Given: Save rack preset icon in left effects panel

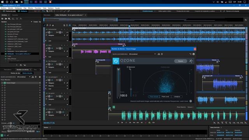Looking at the screenshot, I should coord(33,77).
